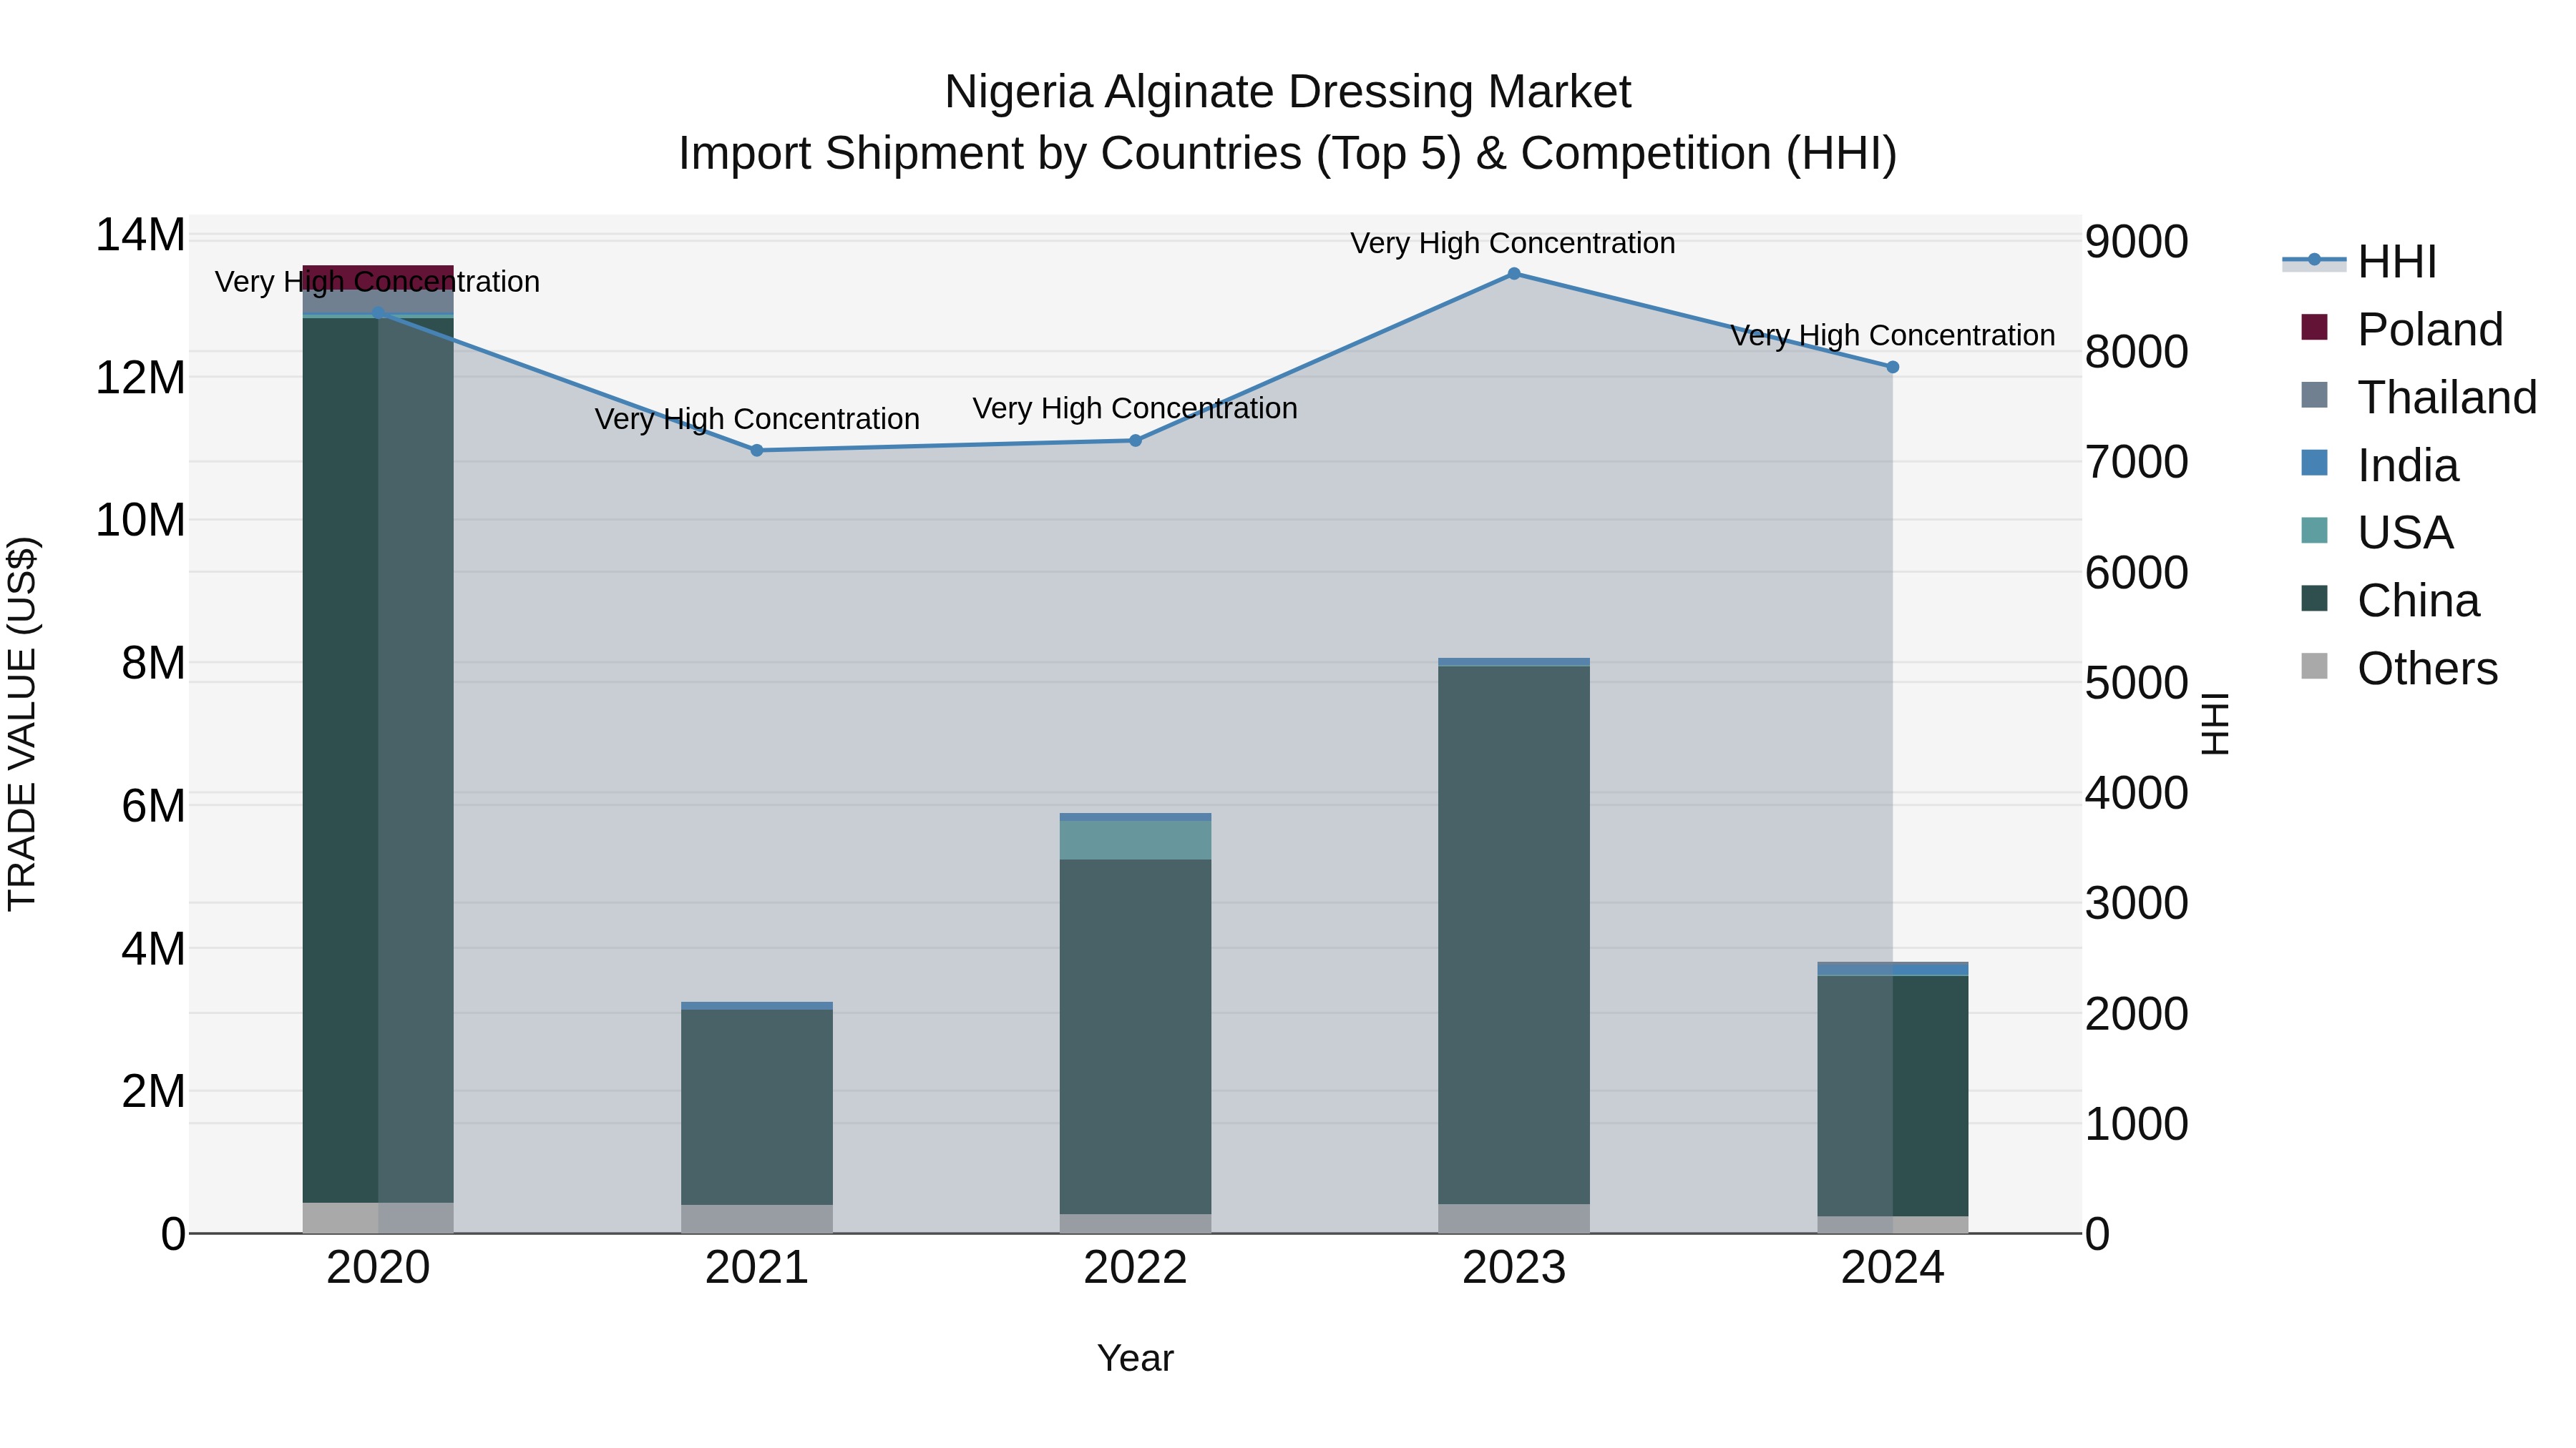Click the 2020 x-axis label
The image size is (2576, 1448).
pyautogui.click(x=378, y=1268)
